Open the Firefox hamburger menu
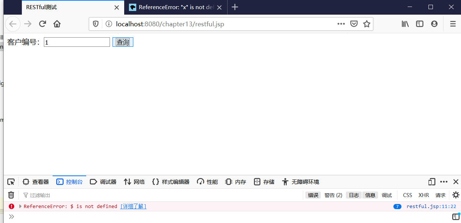The image size is (461, 223). pyautogui.click(x=453, y=24)
